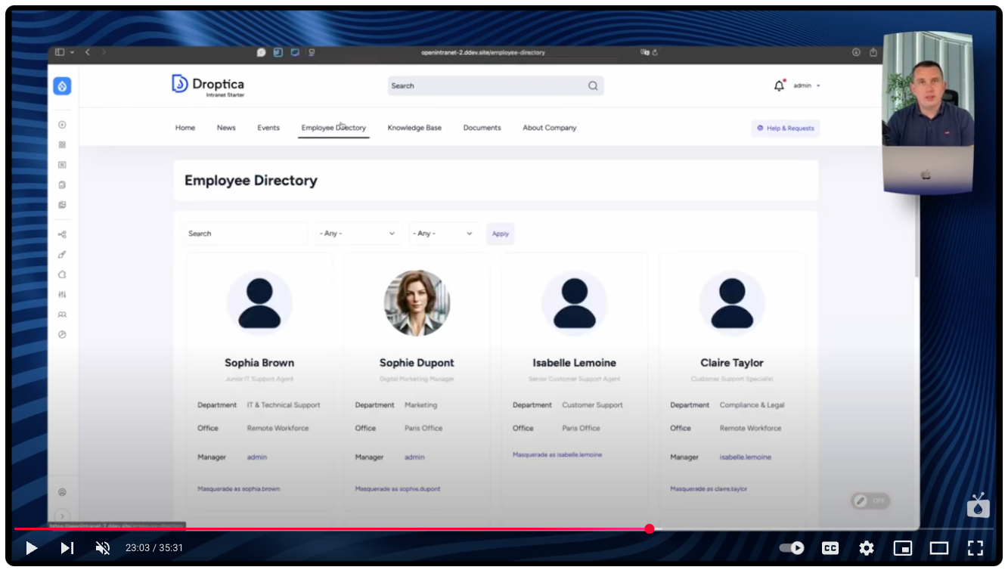Click the translate icon in address bar
Image resolution: width=1008 pixels, height=570 pixels.
click(x=644, y=53)
